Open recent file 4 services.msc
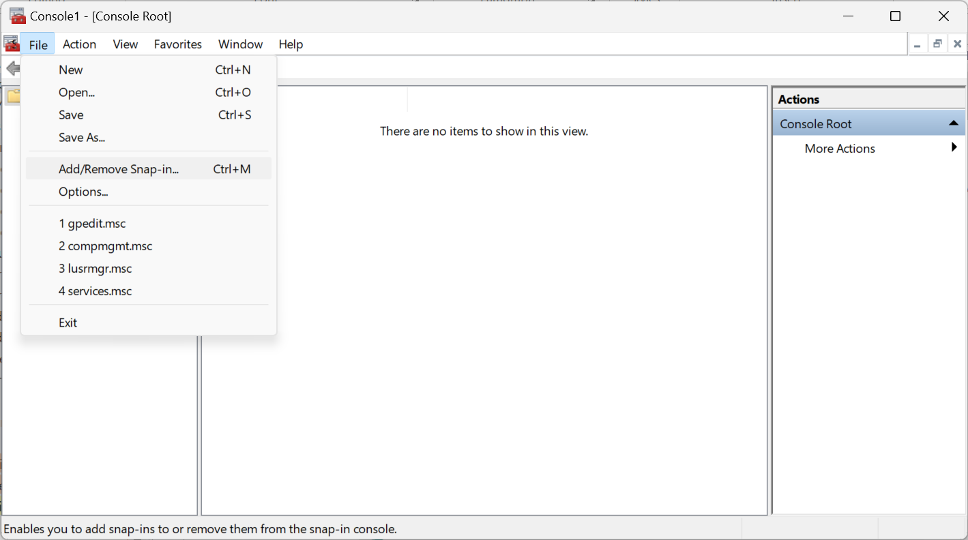Screen dimensions: 968x540 click(x=149, y=290)
